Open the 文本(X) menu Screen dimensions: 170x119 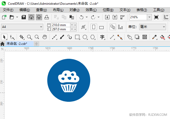click(x=125, y=10)
